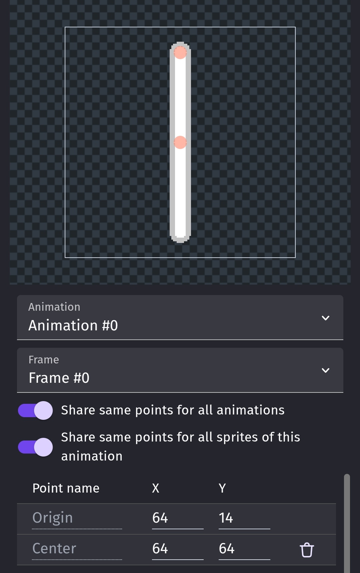This screenshot has height=573, width=360.
Task: Edit the Center Y value field
Action: click(244, 549)
